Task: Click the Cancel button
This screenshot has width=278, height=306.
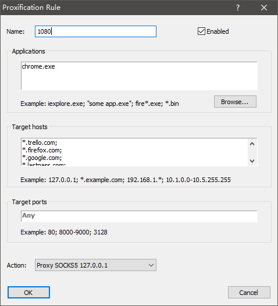Action: tap(249, 293)
